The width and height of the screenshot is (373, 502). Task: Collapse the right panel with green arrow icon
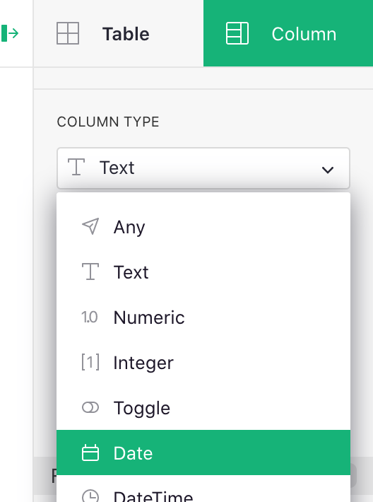pos(10,33)
